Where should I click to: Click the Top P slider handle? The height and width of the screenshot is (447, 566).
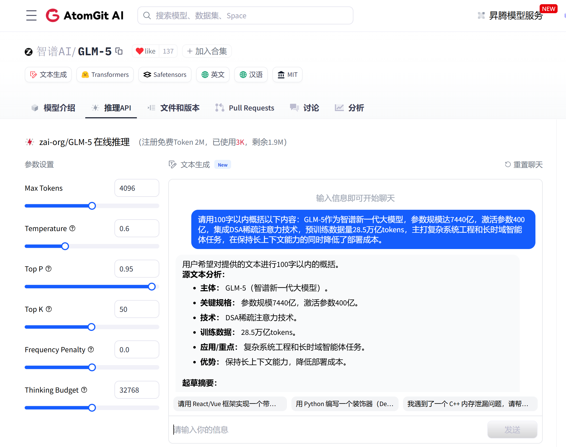pos(152,287)
